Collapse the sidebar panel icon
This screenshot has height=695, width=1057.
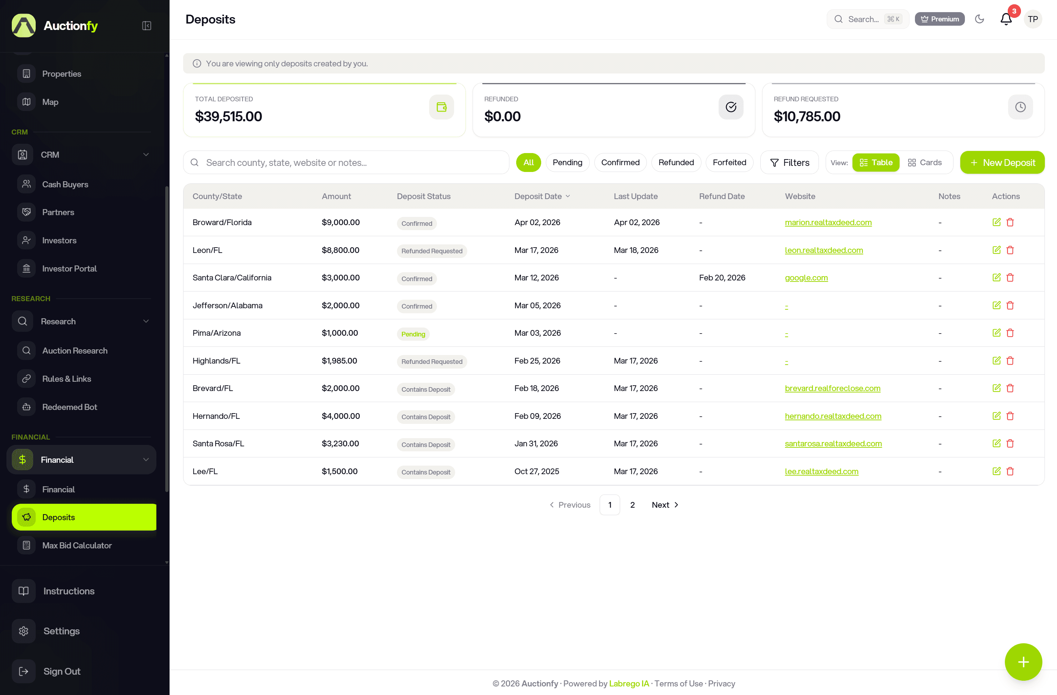pyautogui.click(x=147, y=26)
